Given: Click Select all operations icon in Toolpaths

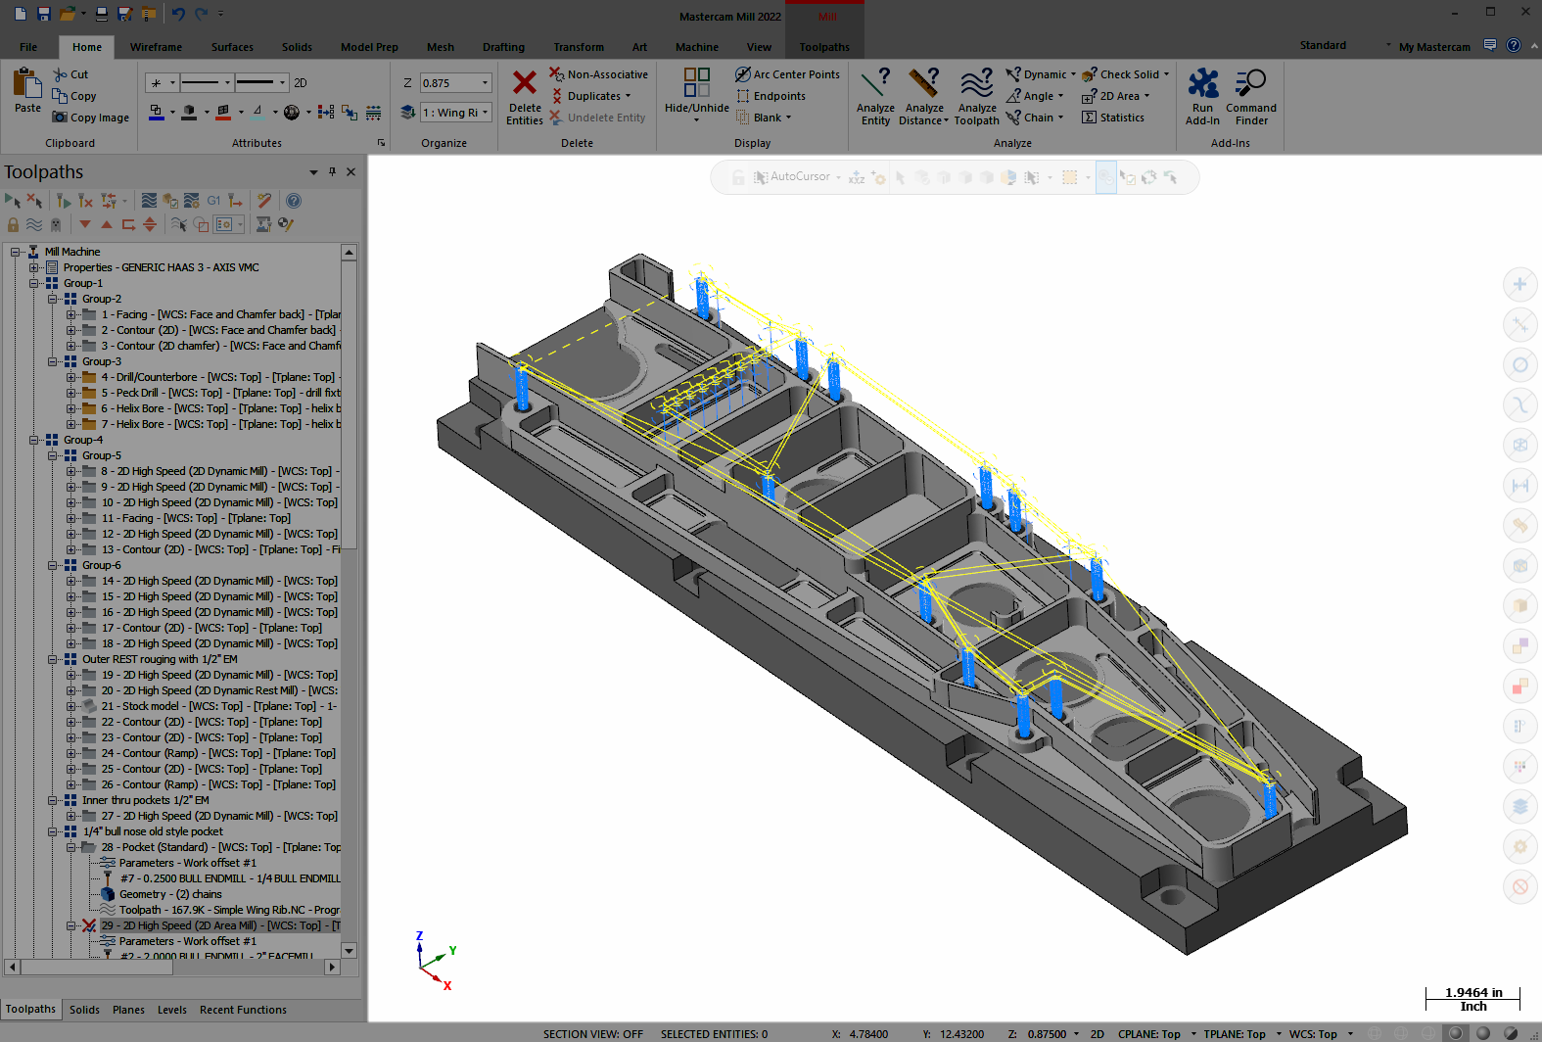Looking at the screenshot, I should [x=12, y=201].
